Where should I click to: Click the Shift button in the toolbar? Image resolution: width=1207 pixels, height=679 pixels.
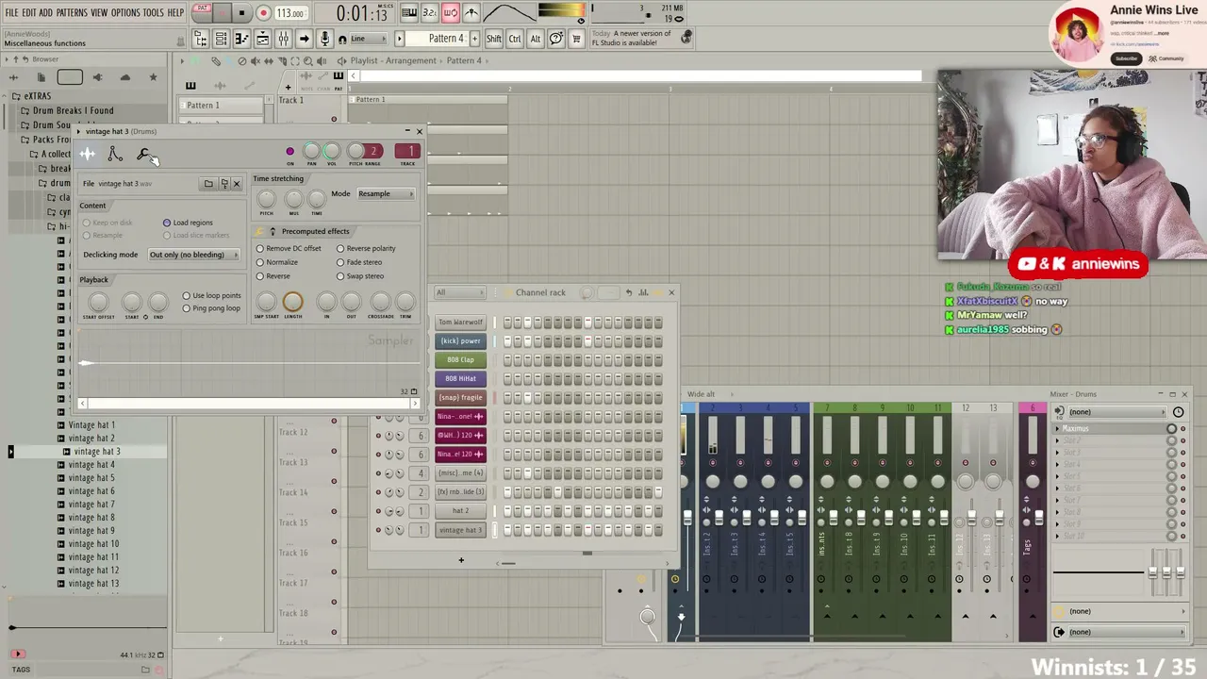(493, 39)
